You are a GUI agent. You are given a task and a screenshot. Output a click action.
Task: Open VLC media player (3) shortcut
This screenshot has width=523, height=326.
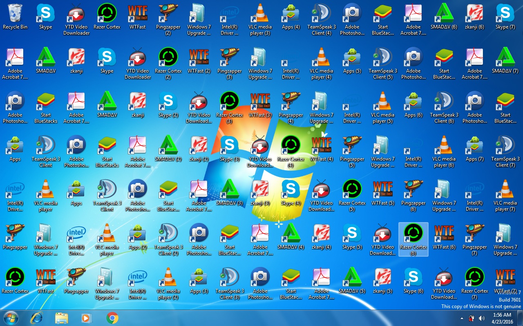[260, 20]
